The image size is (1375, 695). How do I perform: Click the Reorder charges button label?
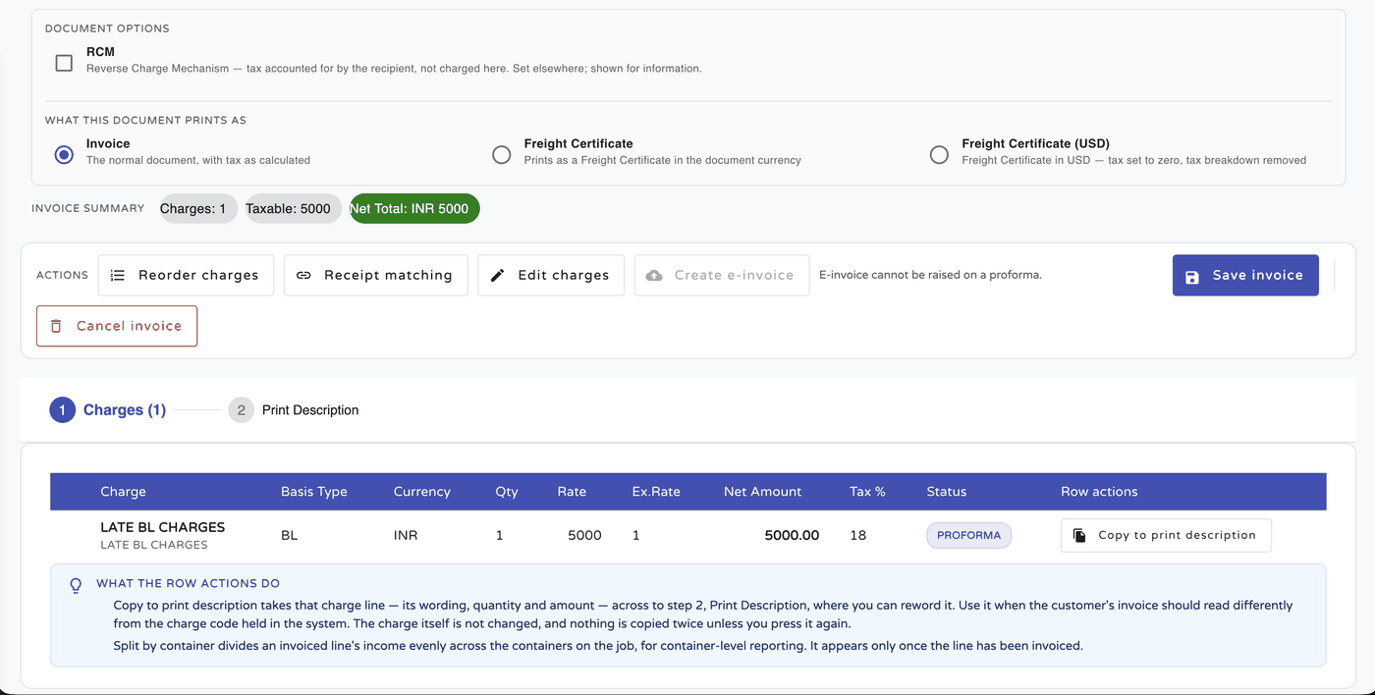click(198, 276)
